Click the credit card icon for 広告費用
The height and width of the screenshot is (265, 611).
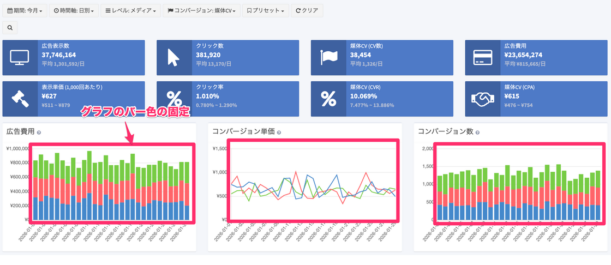[482, 57]
